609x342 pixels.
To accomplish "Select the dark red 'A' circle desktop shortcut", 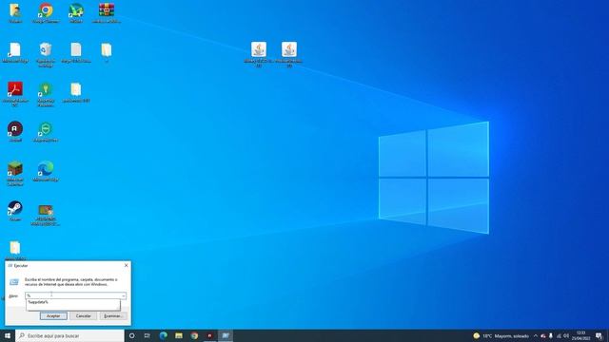I will (x=15, y=131).
